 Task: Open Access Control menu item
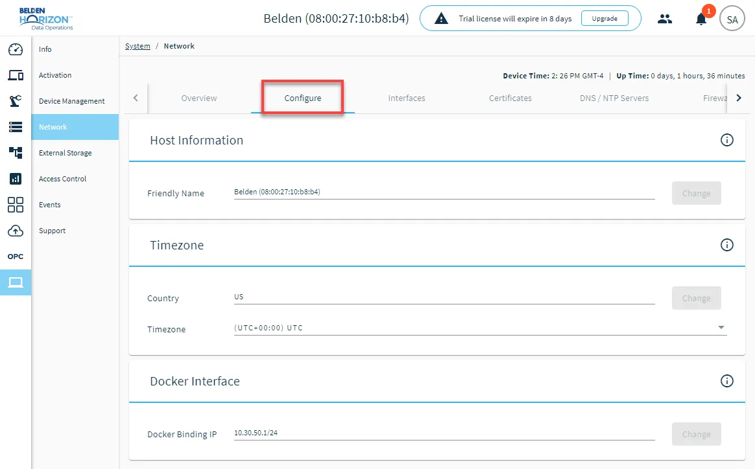tap(75, 179)
